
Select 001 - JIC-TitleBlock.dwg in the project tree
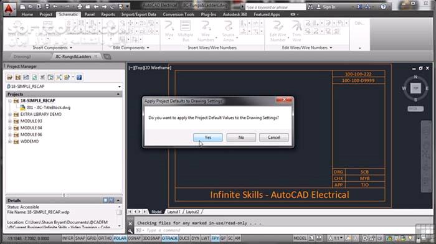click(x=49, y=108)
